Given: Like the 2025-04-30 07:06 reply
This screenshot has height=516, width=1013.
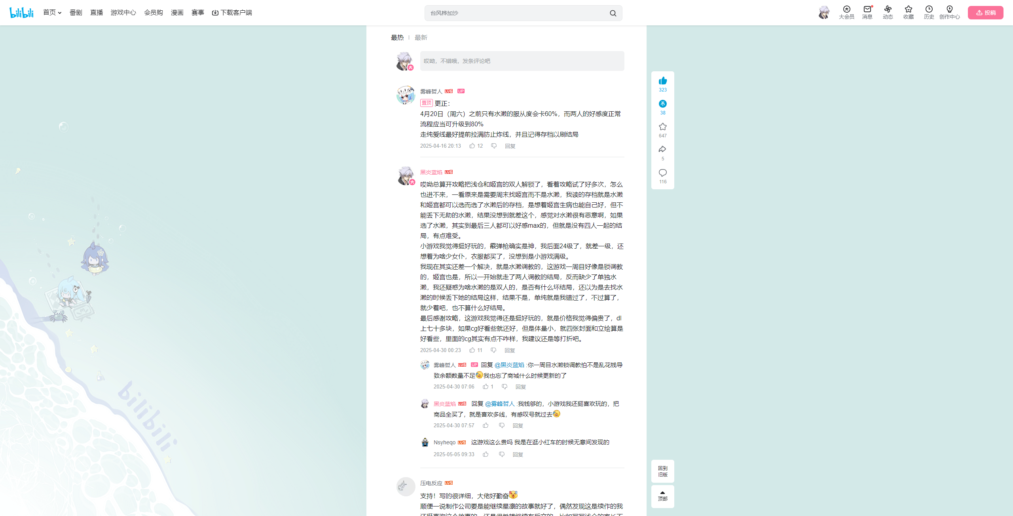Looking at the screenshot, I should (488, 387).
